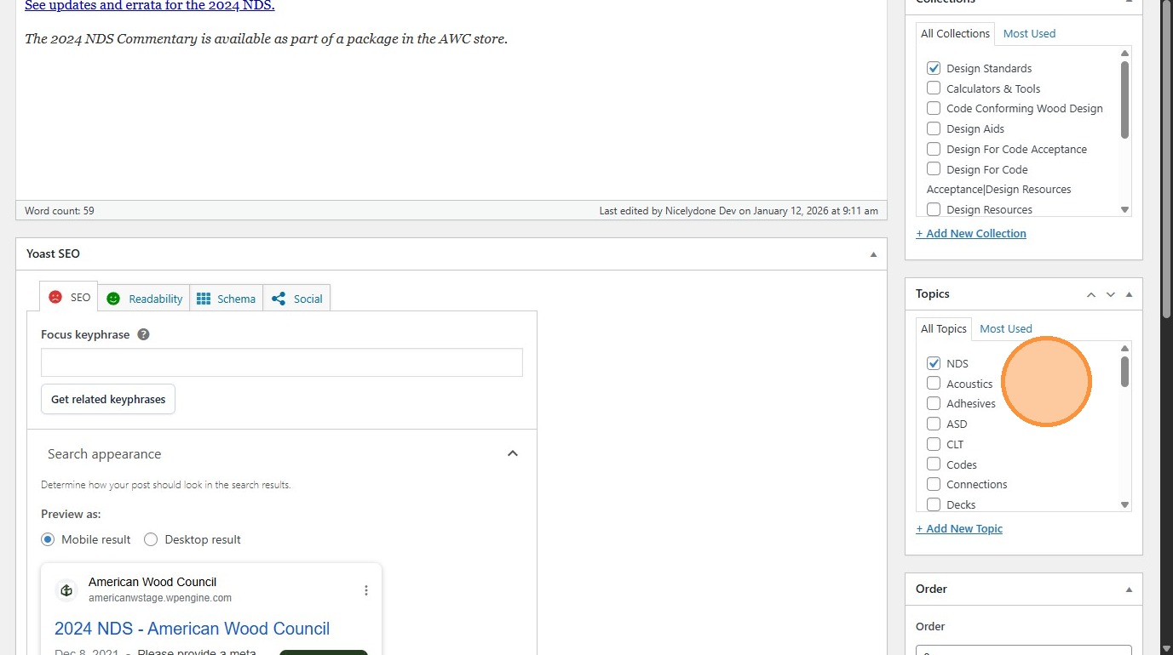
Task: Open the SEO tab in Yoast
Action: 69,297
